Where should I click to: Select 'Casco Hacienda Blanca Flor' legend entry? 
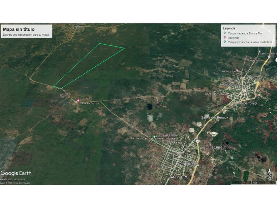pos(245,33)
